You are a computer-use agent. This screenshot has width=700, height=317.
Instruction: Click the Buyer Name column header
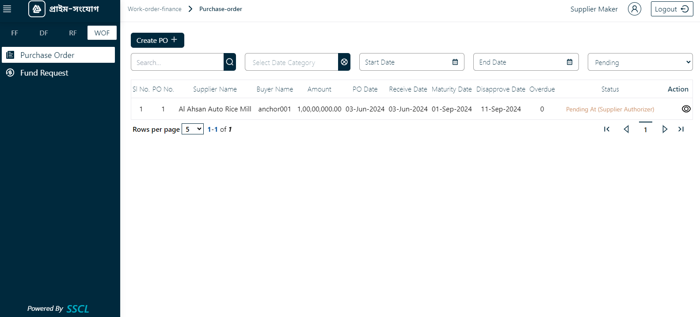[275, 89]
